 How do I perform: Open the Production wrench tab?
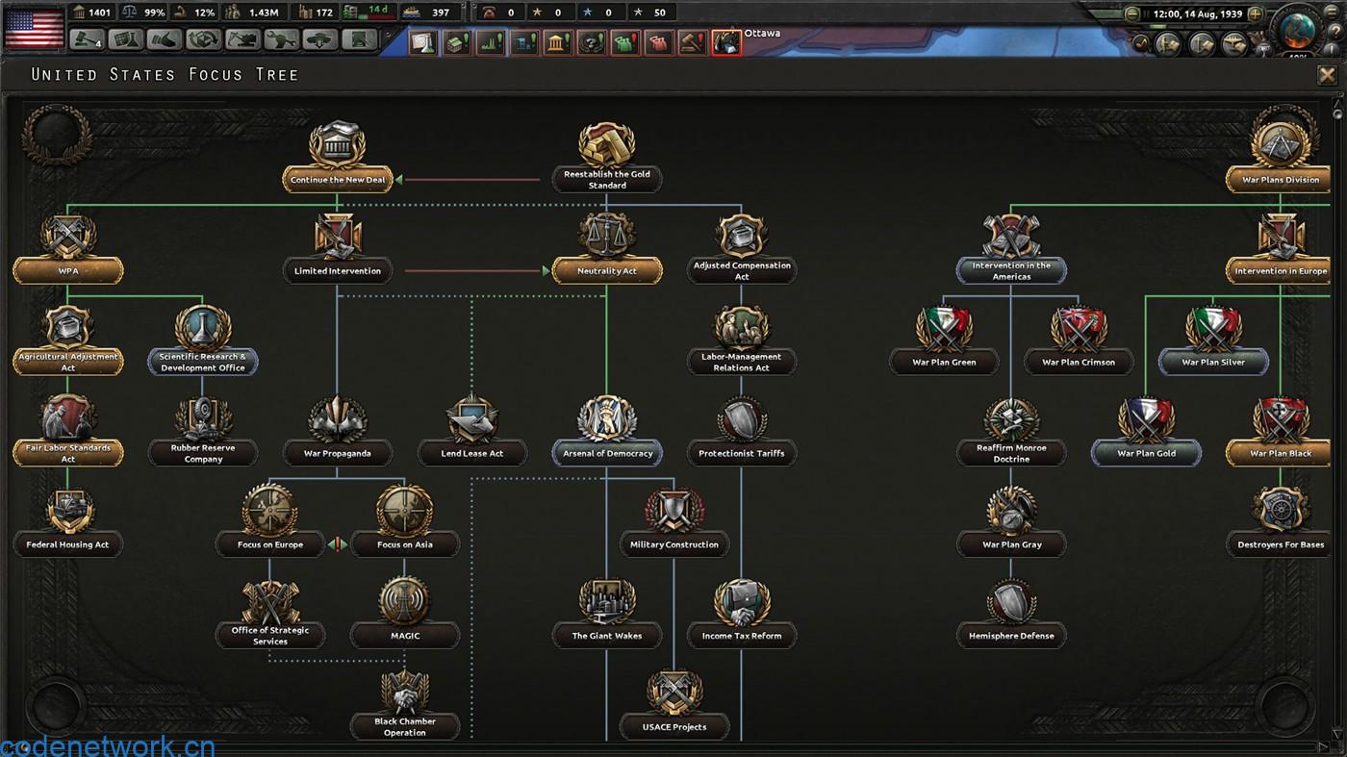280,40
